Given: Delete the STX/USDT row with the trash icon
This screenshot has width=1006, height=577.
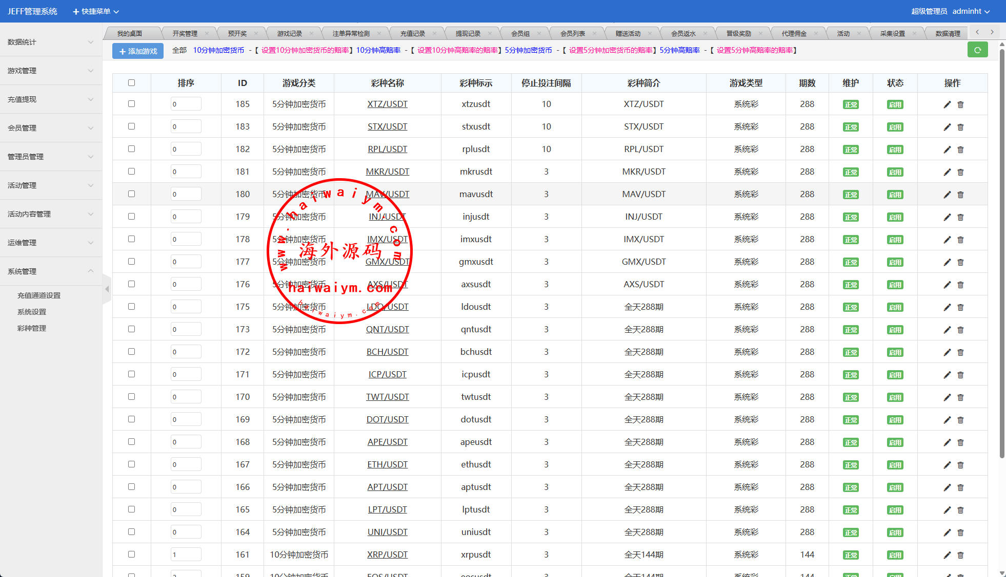Looking at the screenshot, I should [960, 127].
